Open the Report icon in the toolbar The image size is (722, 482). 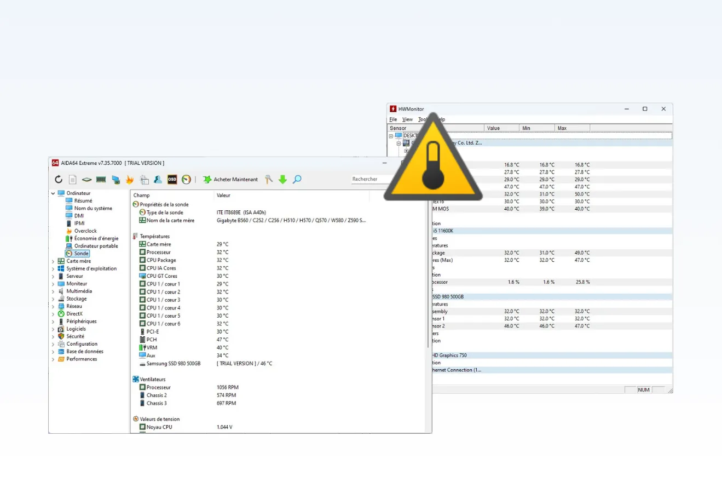(72, 179)
